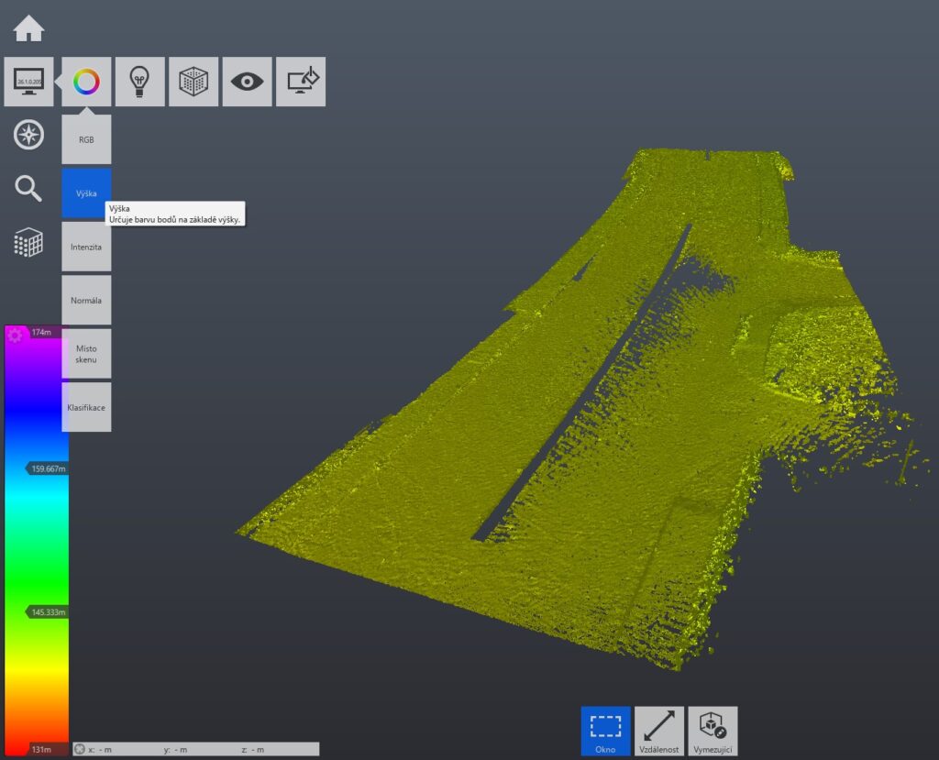Toggle visibility with the eye icon
Viewport: 939px width, 760px height.
click(x=247, y=82)
